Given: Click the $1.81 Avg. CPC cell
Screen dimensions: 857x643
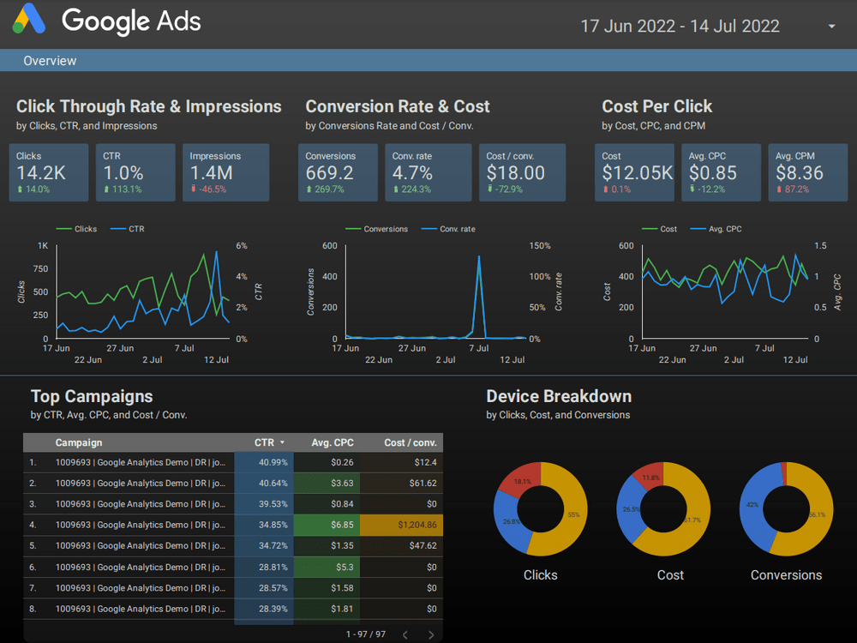Looking at the screenshot, I should pos(327,609).
